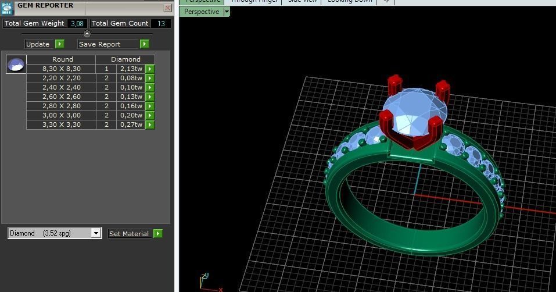Click the 0,10tw weight cell
This screenshot has height=292, width=556.
(x=131, y=87)
